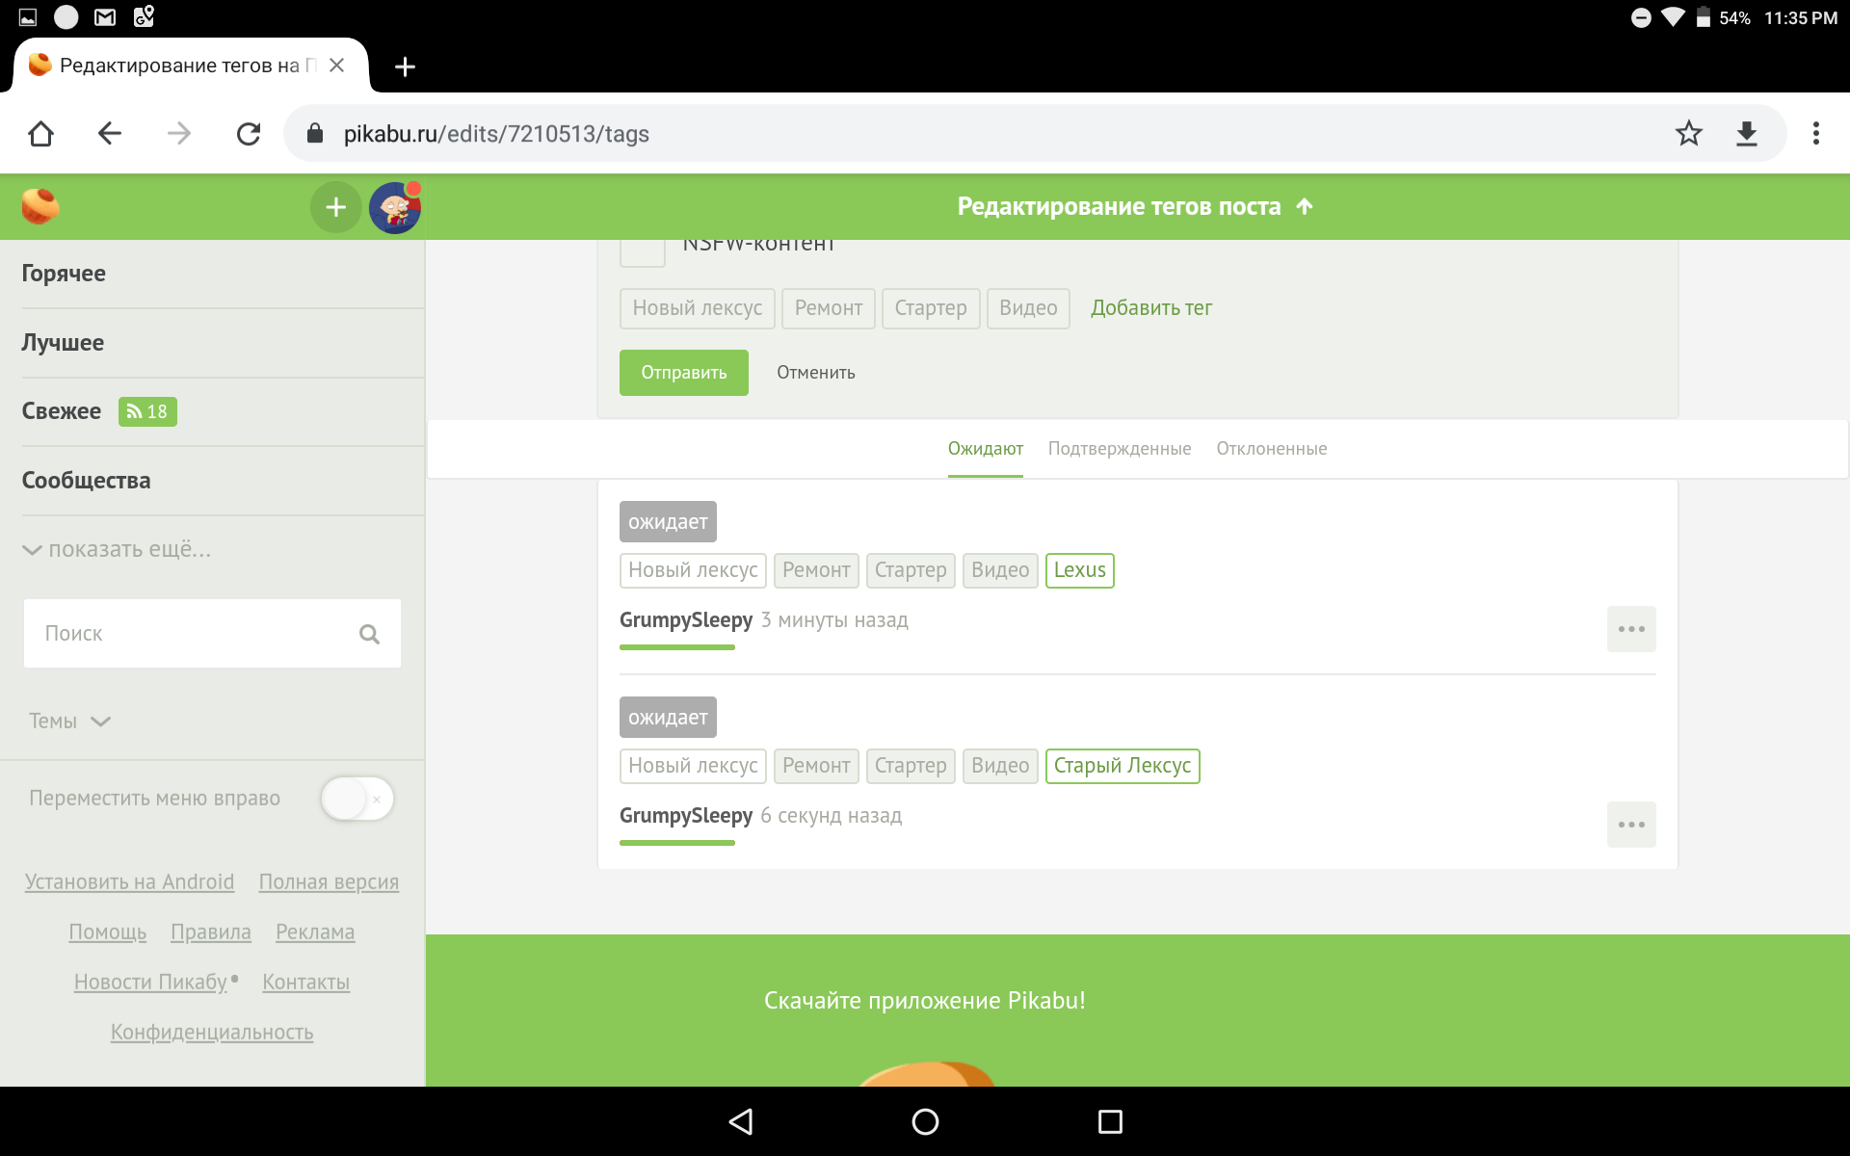Viewport: 1850px width, 1156px height.
Task: Click the Pikabu logo icon
Action: tap(40, 206)
